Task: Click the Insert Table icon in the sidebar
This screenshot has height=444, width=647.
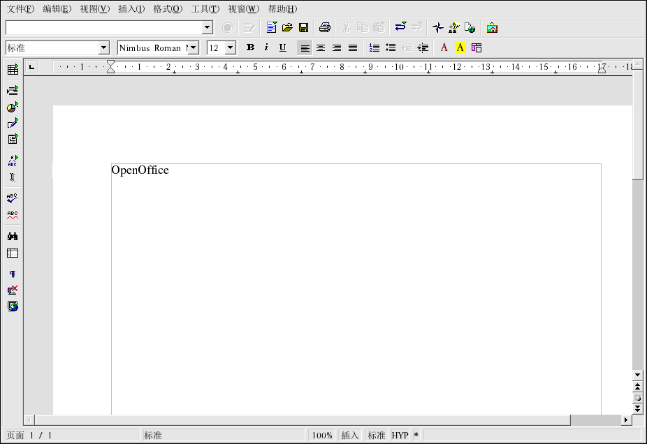Action: coord(13,70)
